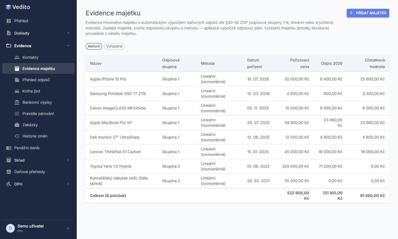Click the Pravidla párování sliders icon
This screenshot has height=239, width=398.
[x=17, y=114]
